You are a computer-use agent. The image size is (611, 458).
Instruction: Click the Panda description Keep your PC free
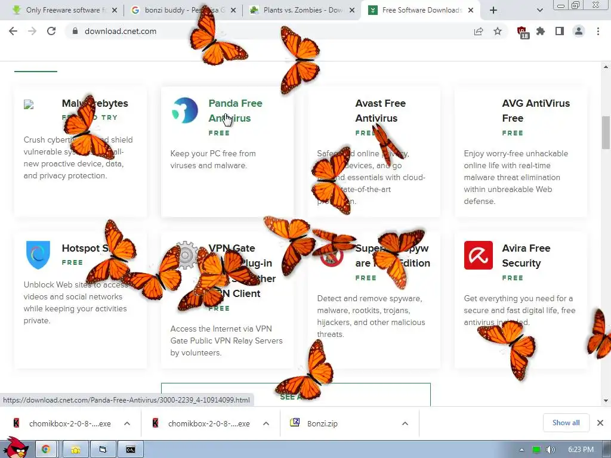[x=213, y=159]
